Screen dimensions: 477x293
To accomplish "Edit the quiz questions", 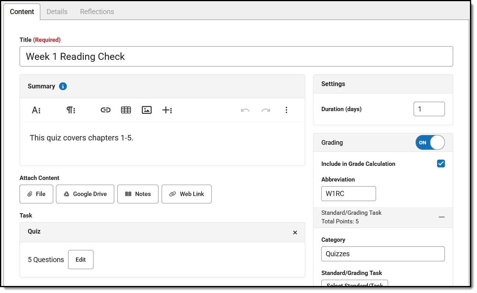I will 81,259.
